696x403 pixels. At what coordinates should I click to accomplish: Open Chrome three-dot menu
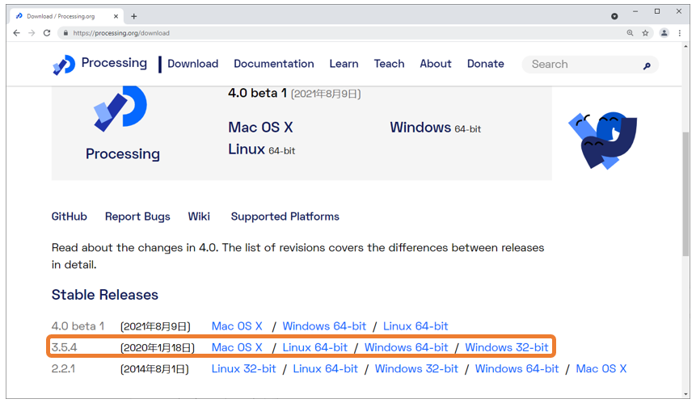pos(680,33)
